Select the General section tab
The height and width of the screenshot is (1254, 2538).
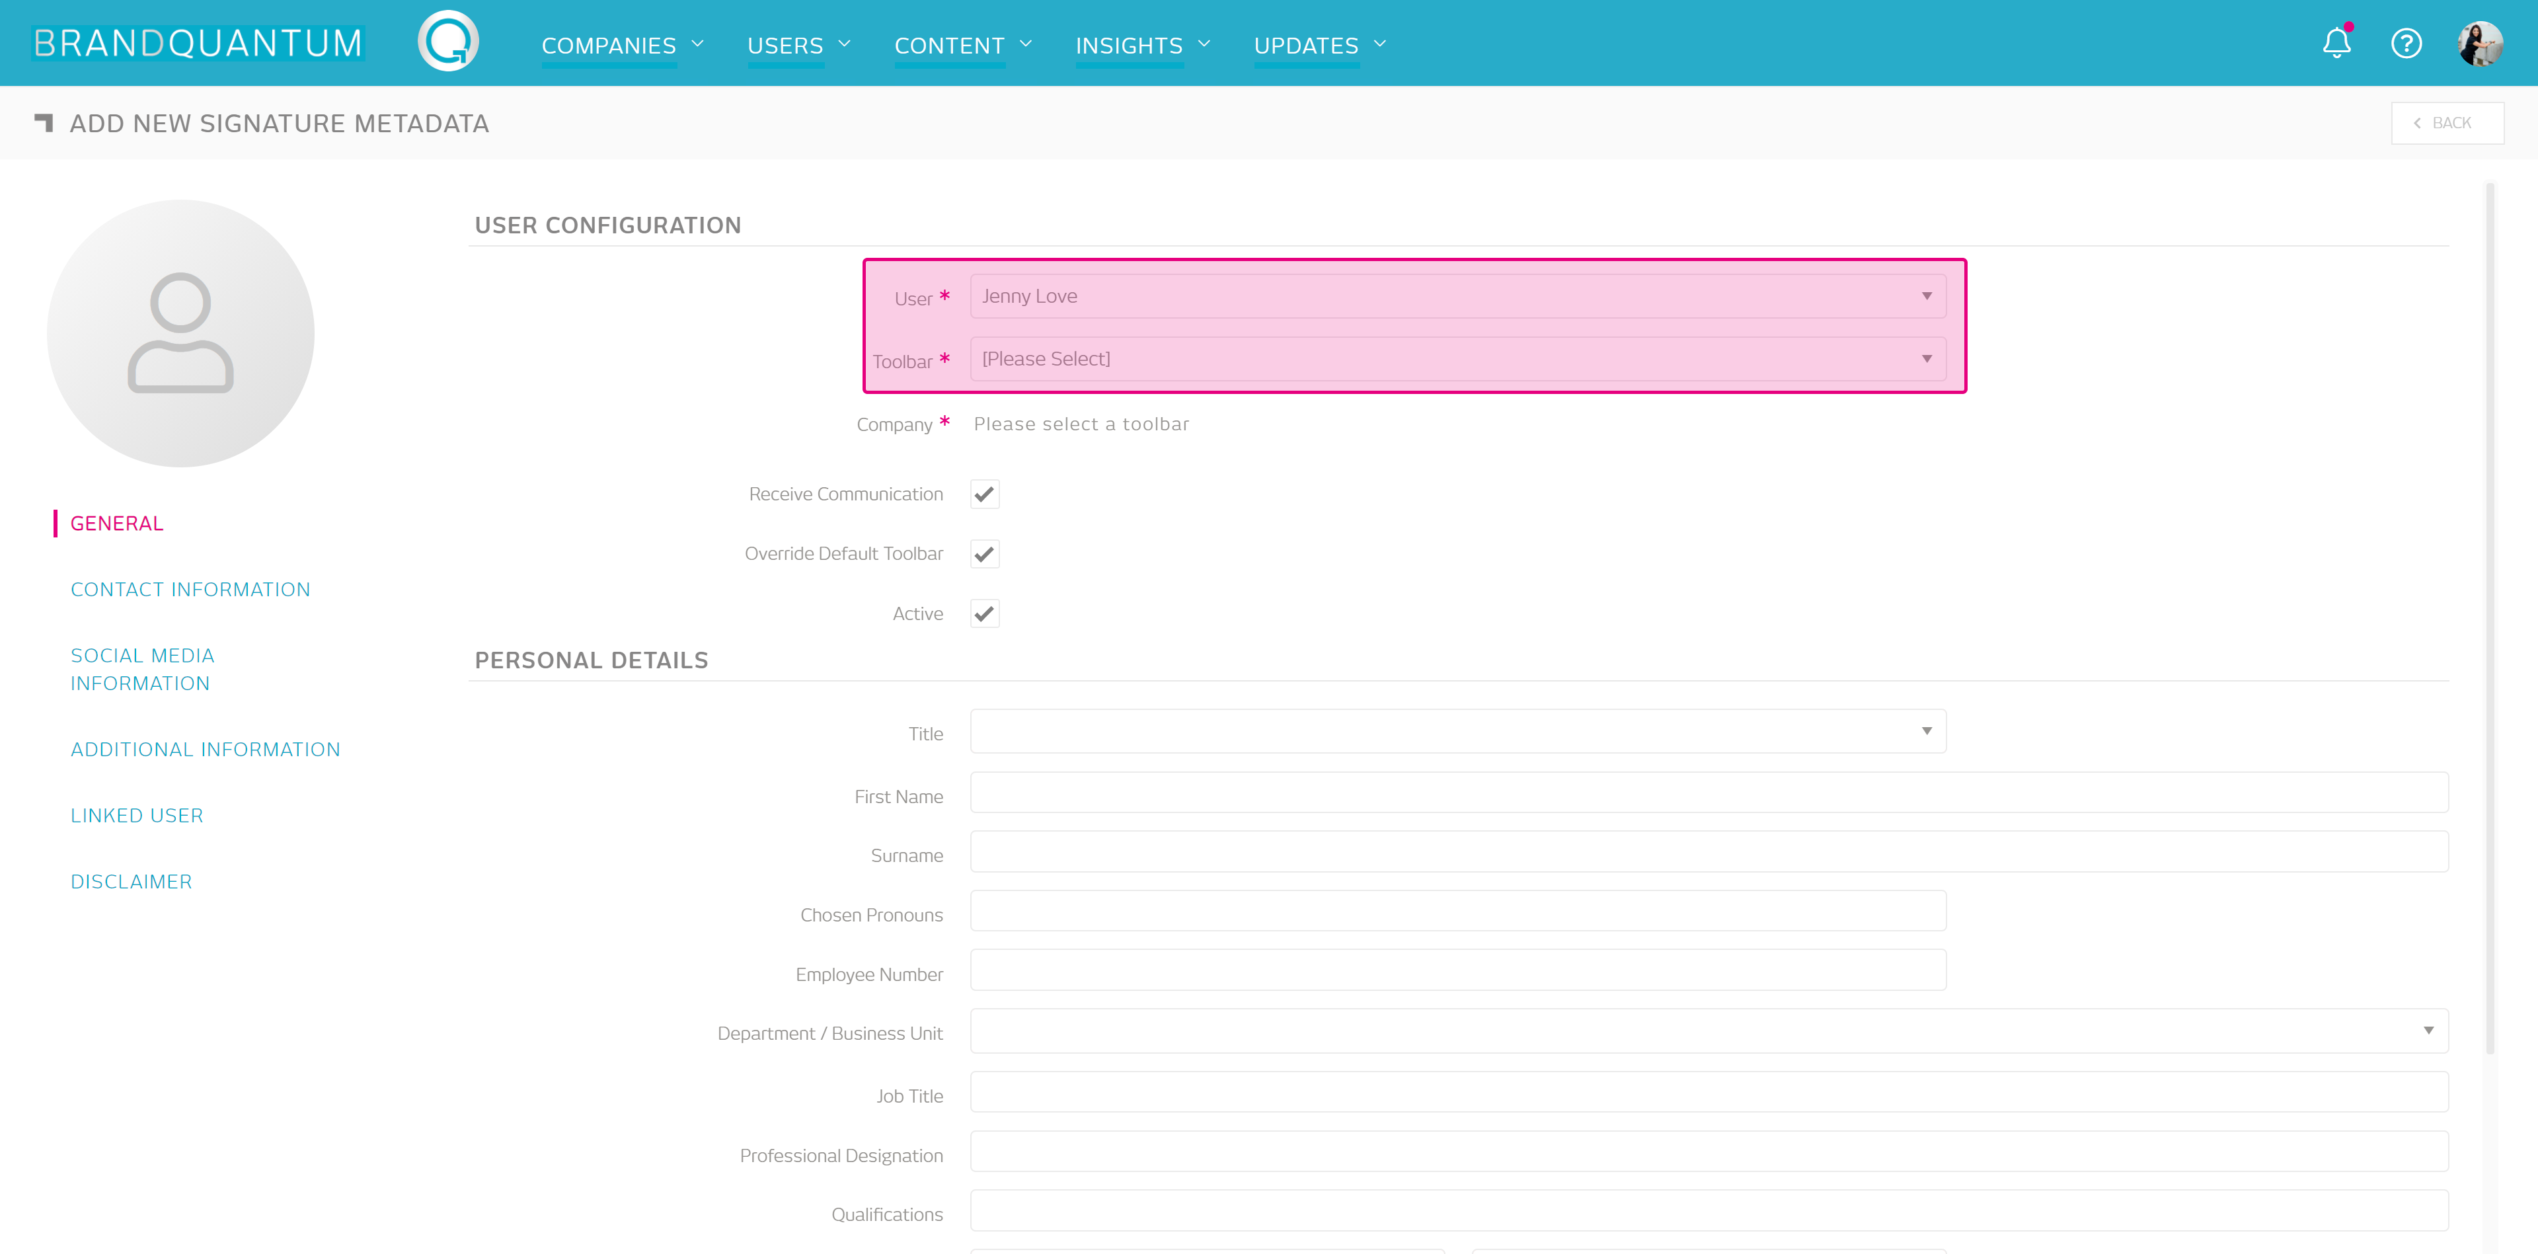click(x=116, y=523)
